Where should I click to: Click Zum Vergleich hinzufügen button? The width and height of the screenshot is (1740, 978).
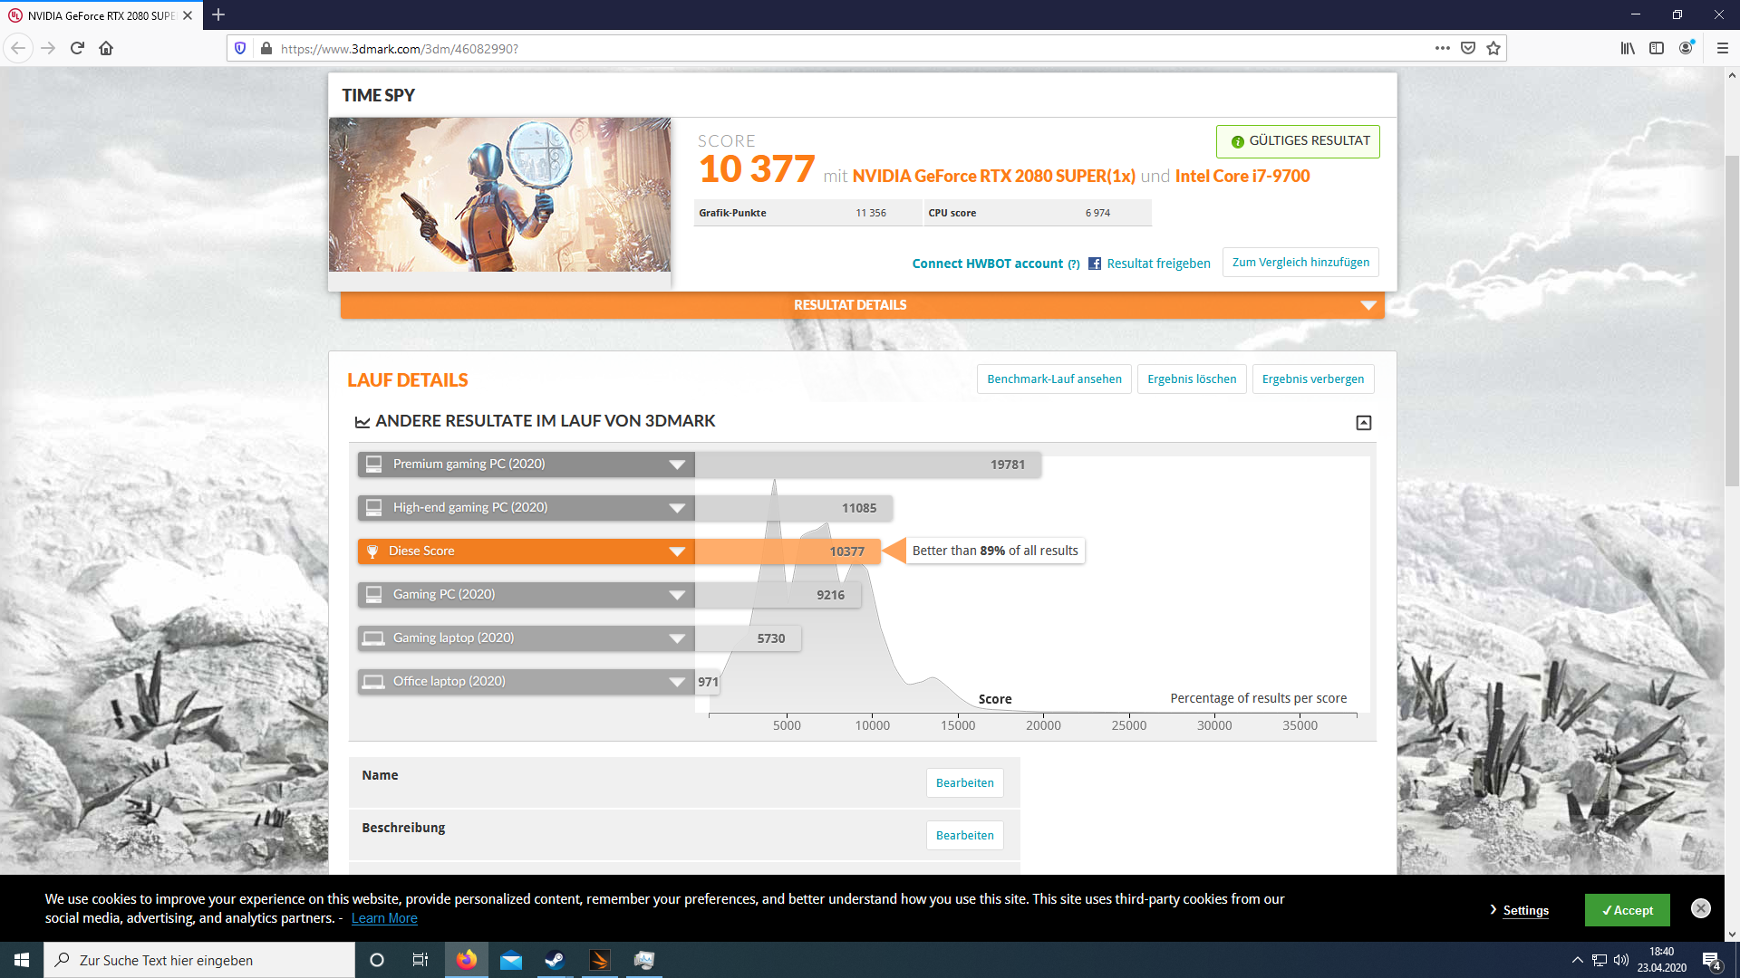[x=1300, y=263]
